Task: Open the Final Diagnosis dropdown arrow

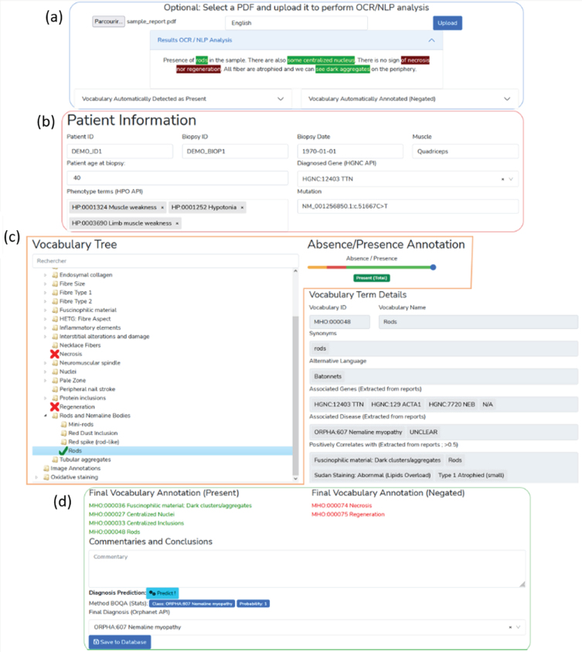Action: pos(518,627)
